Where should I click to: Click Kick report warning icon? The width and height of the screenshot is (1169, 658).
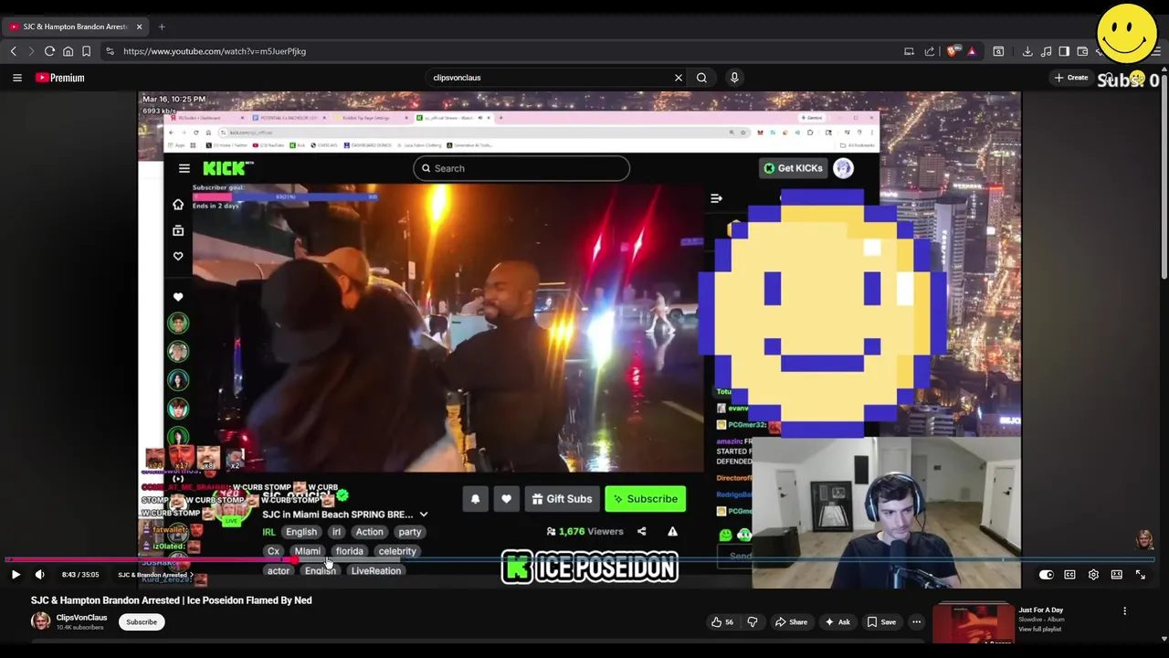coord(672,532)
